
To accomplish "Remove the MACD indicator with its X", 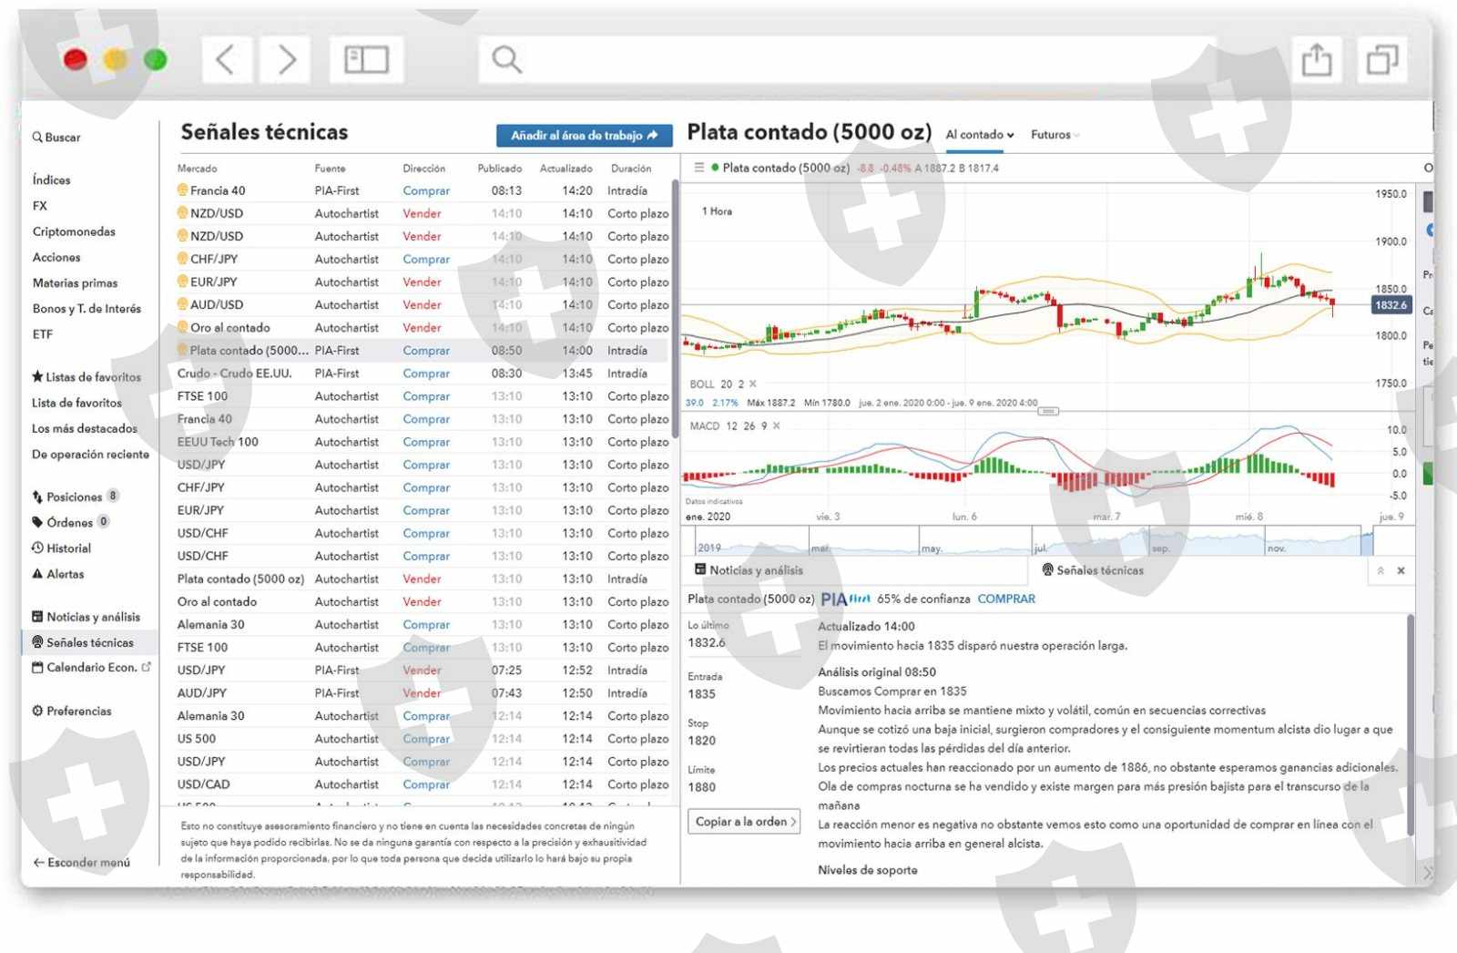I will pyautogui.click(x=776, y=426).
